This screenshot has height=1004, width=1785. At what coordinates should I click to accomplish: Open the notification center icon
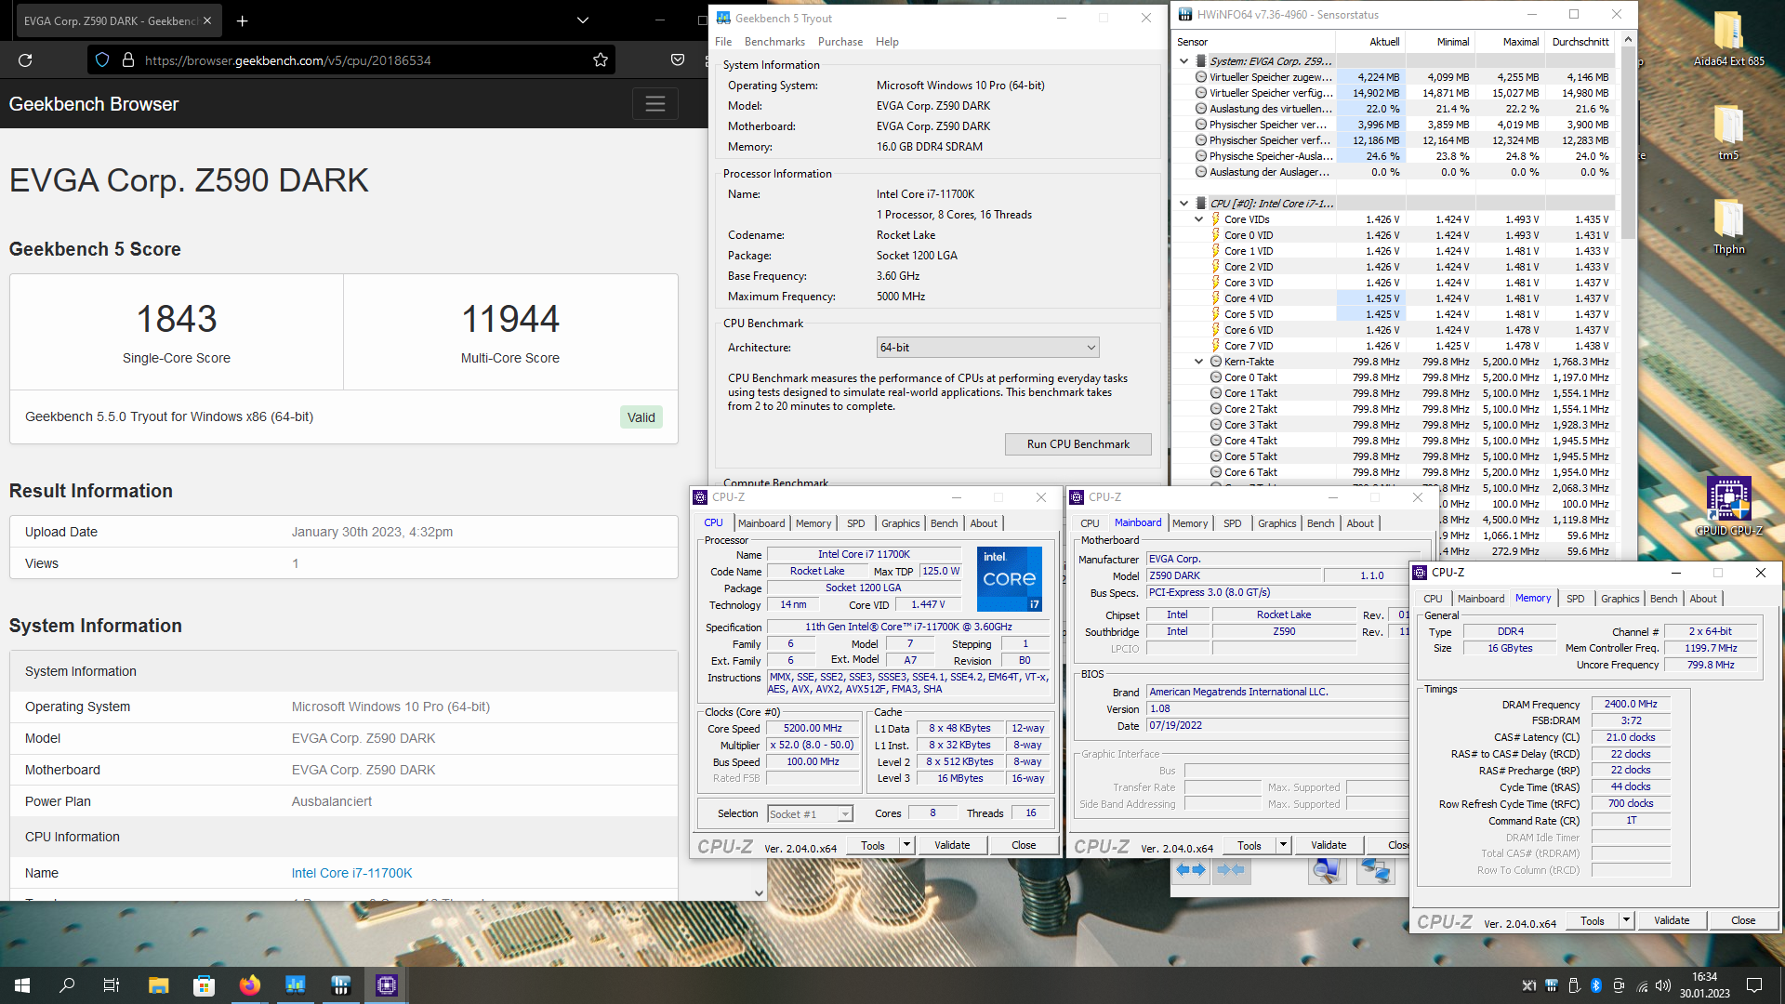coord(1754,985)
